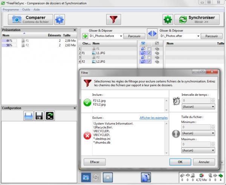Select the F2 folder in Présentation list
The width and height of the screenshot is (226, 185).
point(39,45)
